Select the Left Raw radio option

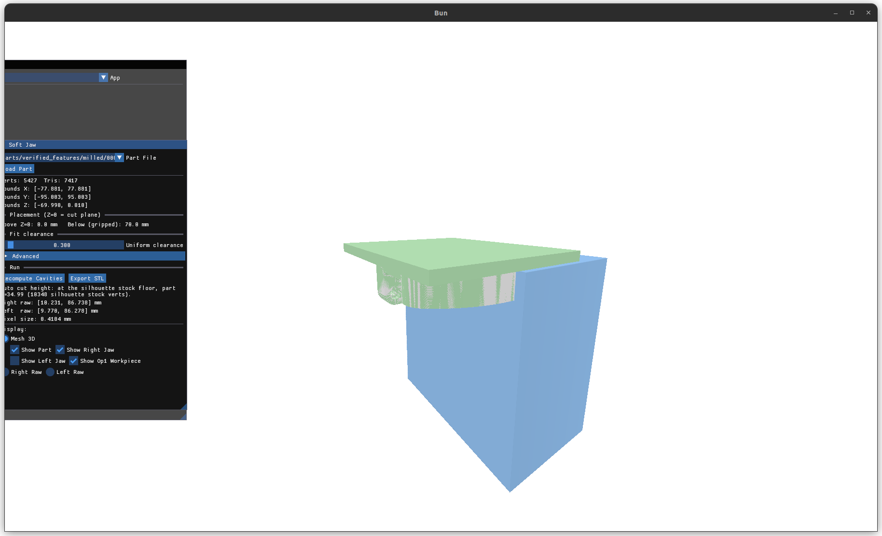[50, 372]
